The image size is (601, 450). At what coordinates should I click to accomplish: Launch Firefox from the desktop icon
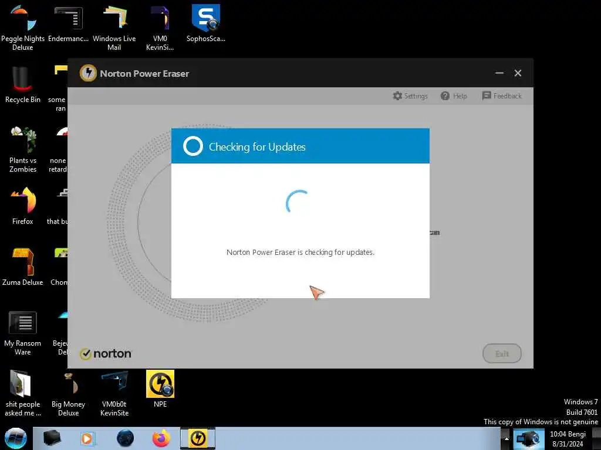pyautogui.click(x=23, y=207)
